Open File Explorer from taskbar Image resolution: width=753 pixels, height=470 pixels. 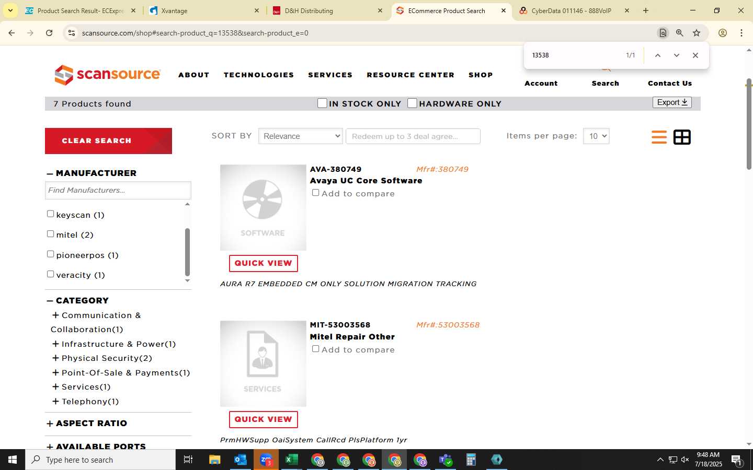click(215, 460)
